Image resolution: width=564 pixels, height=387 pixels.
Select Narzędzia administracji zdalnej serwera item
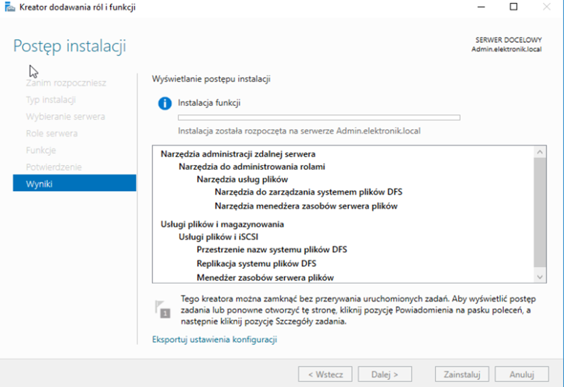pos(238,154)
